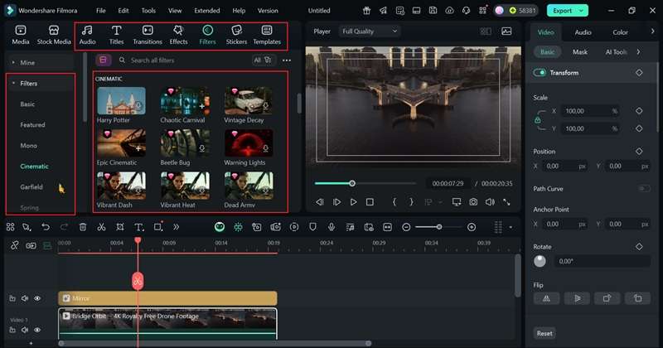The image size is (663, 348).
Task: Toggle the Path Curve switch
Action: pos(644,189)
